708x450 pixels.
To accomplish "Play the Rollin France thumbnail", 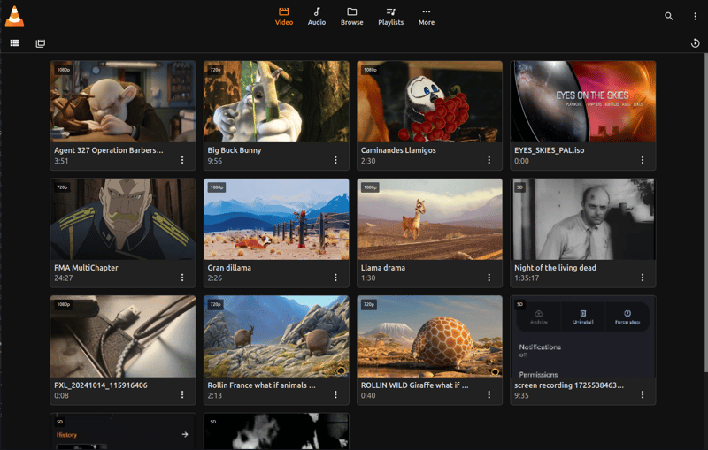I will tap(276, 336).
